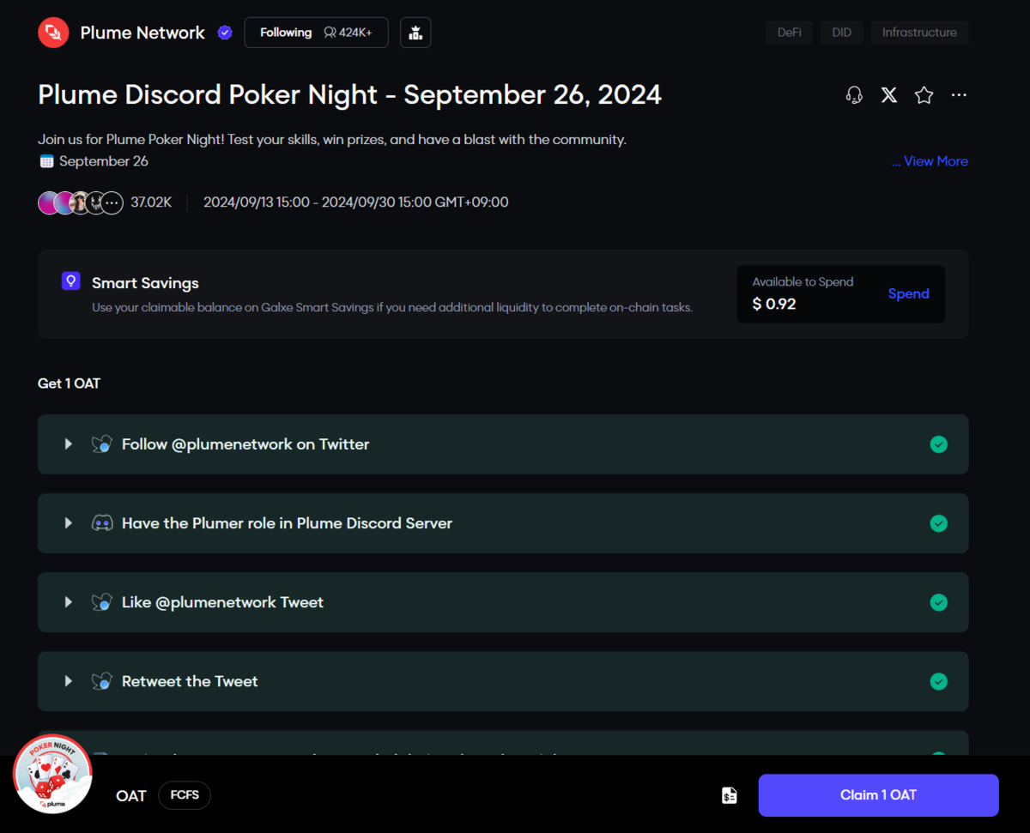The height and width of the screenshot is (833, 1030).
Task: Click the calendar icon beside September 26
Action: tap(46, 161)
